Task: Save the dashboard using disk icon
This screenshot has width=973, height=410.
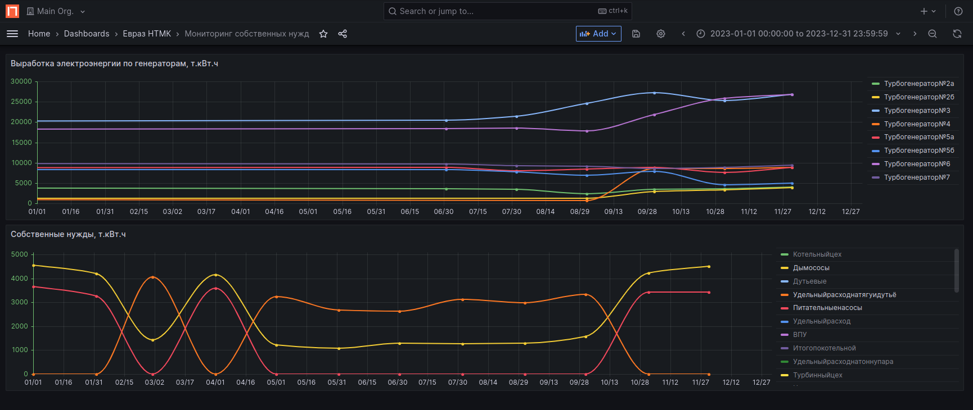Action: pyautogui.click(x=636, y=34)
